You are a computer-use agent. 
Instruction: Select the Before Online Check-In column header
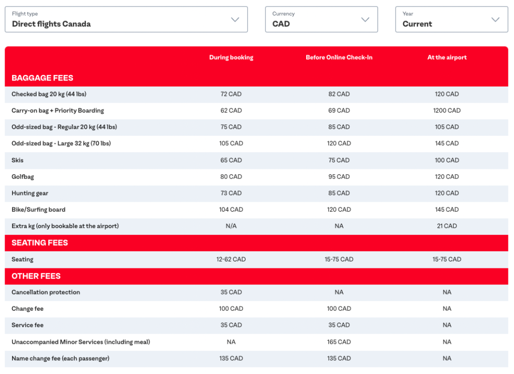point(339,57)
